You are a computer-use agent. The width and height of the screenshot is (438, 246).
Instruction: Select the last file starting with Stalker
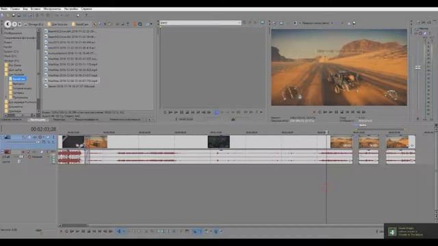70,86
